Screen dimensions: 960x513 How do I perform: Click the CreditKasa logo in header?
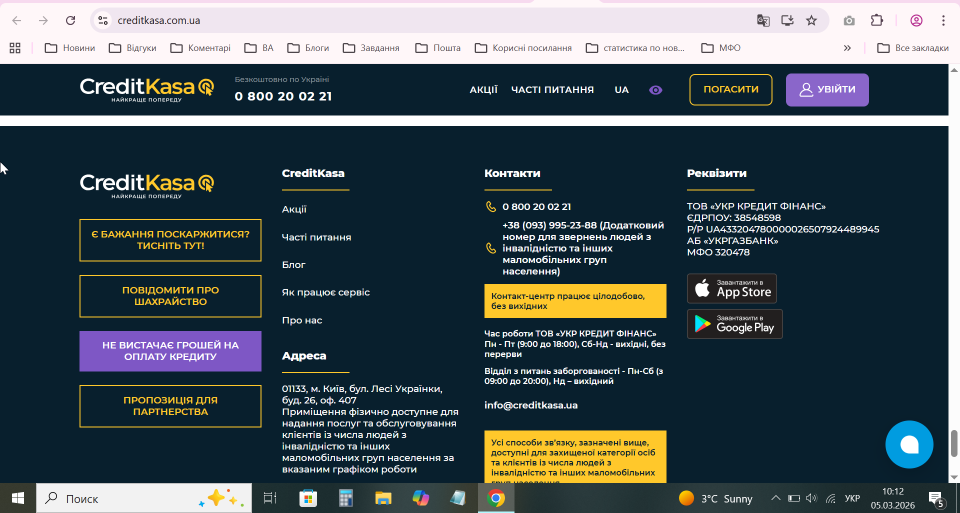click(x=147, y=89)
